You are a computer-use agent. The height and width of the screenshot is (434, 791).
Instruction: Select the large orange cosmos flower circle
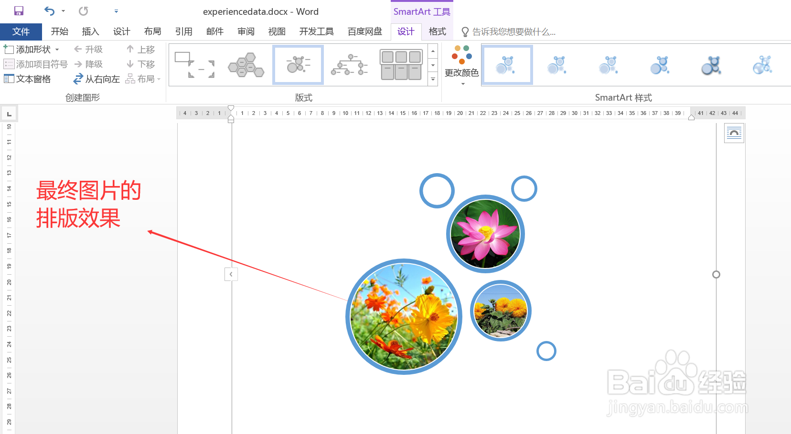click(x=404, y=317)
